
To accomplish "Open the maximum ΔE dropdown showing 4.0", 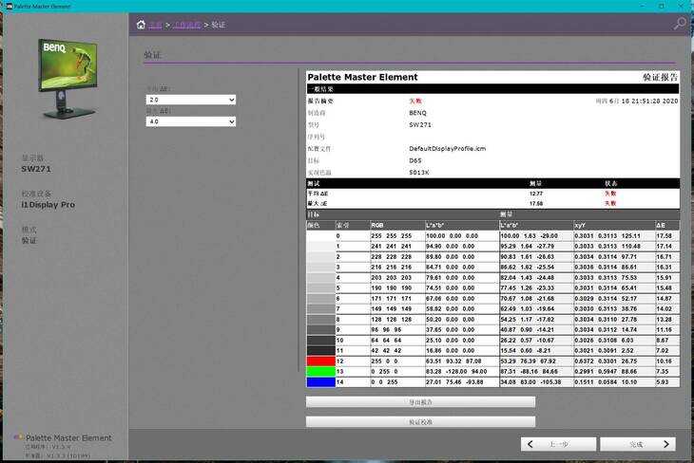I will (191, 121).
